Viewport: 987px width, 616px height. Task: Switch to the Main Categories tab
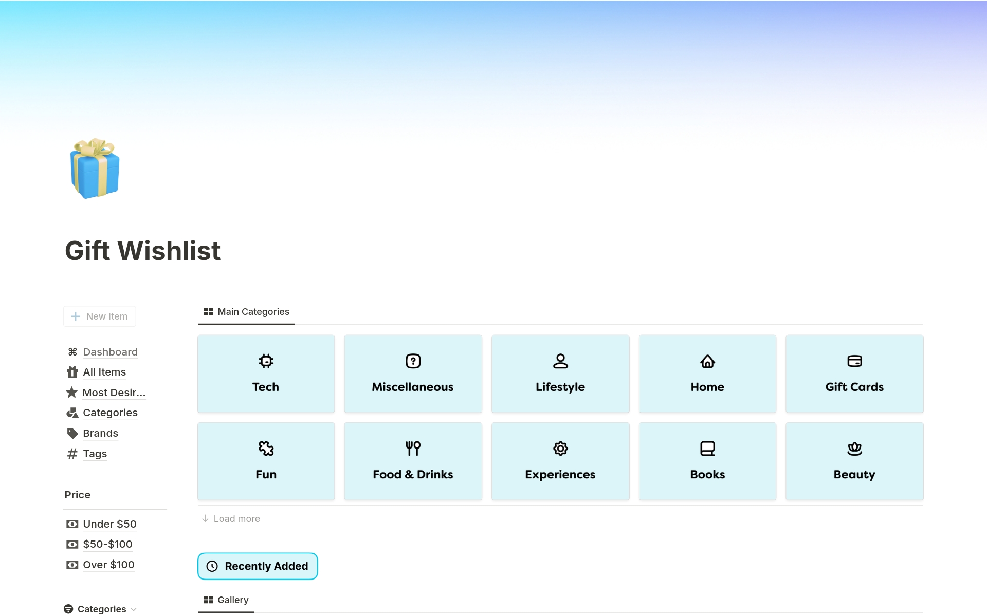(247, 311)
